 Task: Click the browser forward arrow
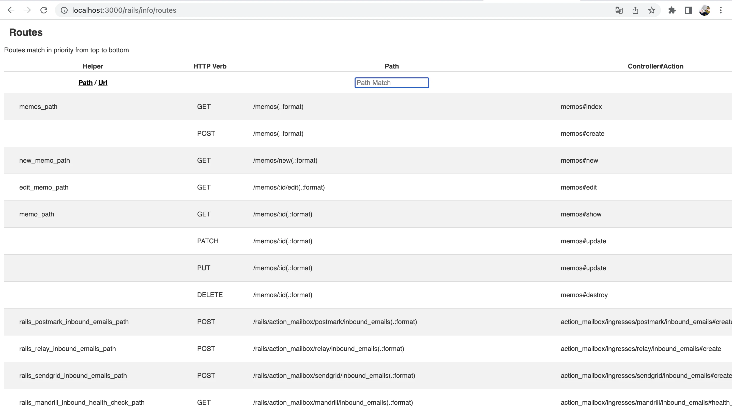click(27, 10)
